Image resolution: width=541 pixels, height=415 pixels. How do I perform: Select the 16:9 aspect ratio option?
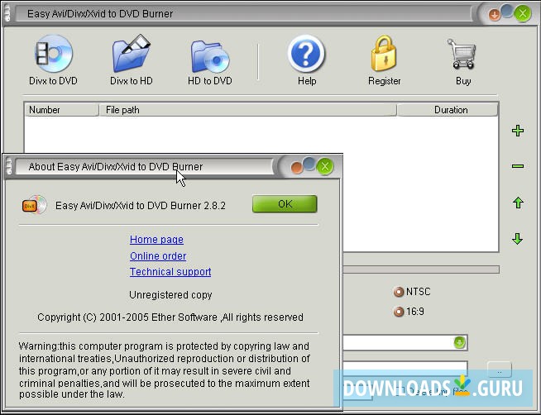point(409,312)
